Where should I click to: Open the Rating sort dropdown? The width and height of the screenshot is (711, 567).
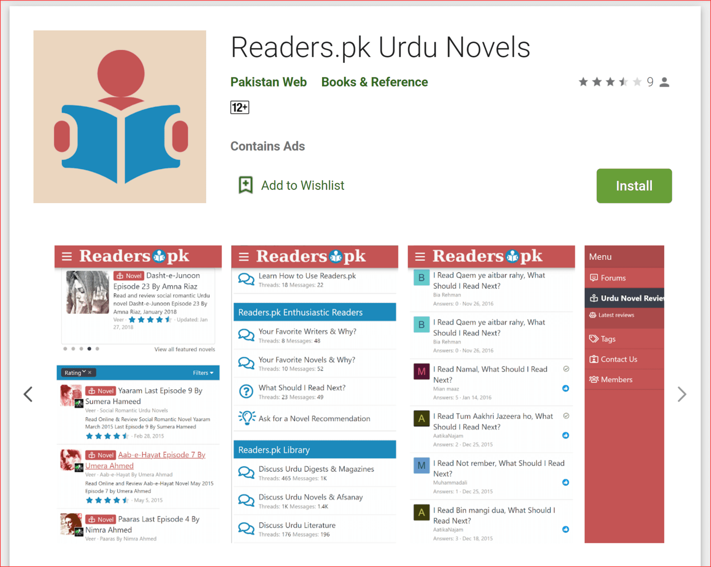pos(75,372)
